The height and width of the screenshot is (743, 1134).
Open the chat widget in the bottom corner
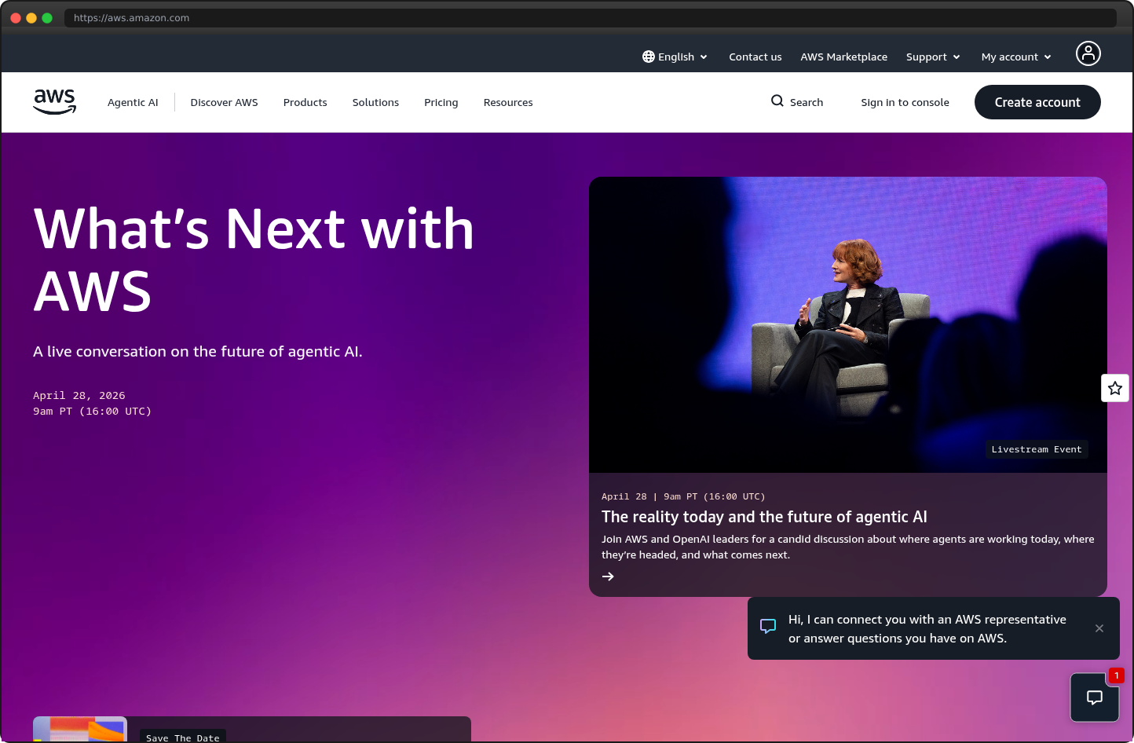click(x=1095, y=697)
